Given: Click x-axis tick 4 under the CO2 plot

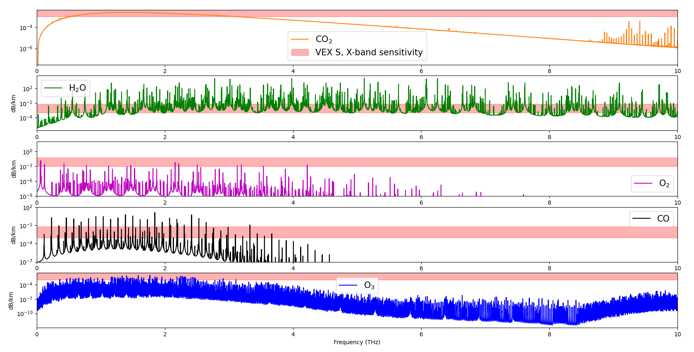Looking at the screenshot, I should pyautogui.click(x=293, y=71).
